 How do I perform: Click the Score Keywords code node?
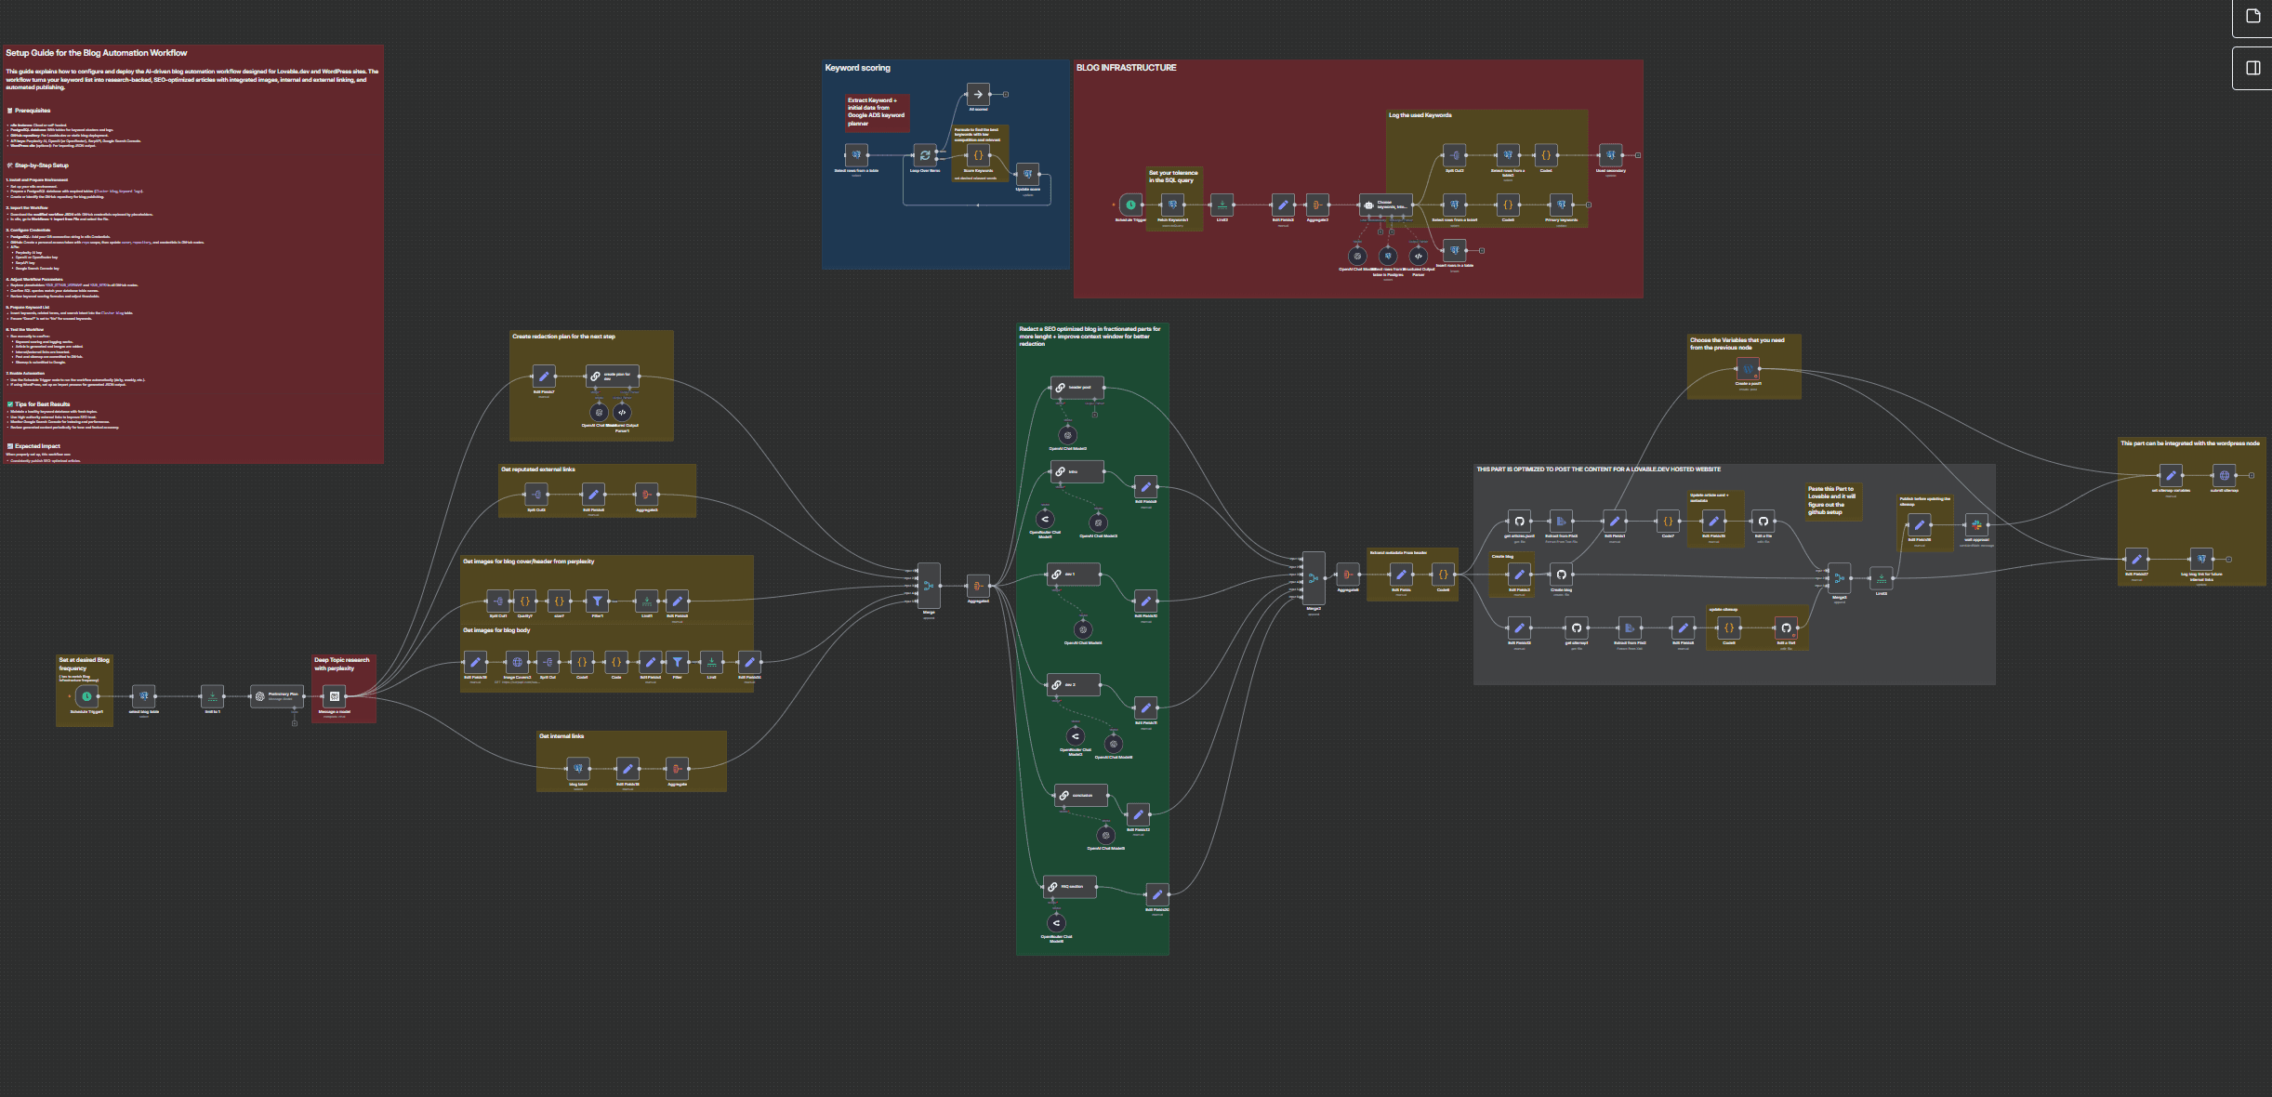tap(978, 155)
